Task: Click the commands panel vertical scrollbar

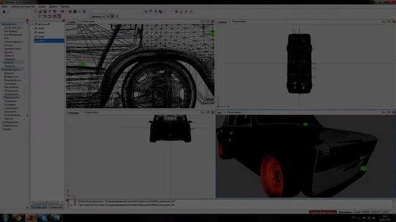Action: [x=27, y=115]
